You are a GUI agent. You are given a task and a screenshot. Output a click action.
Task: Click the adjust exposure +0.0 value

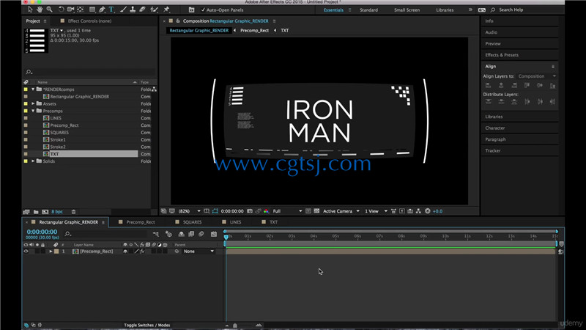[x=437, y=211]
